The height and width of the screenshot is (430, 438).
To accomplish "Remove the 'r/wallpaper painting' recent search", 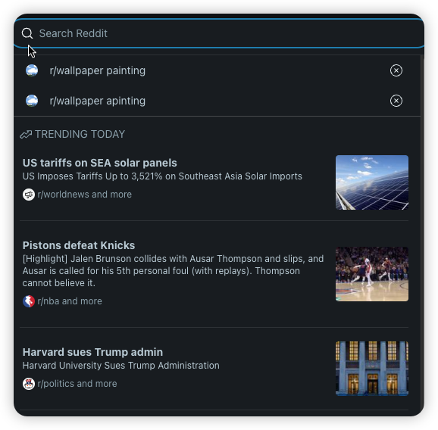I will click(x=396, y=70).
